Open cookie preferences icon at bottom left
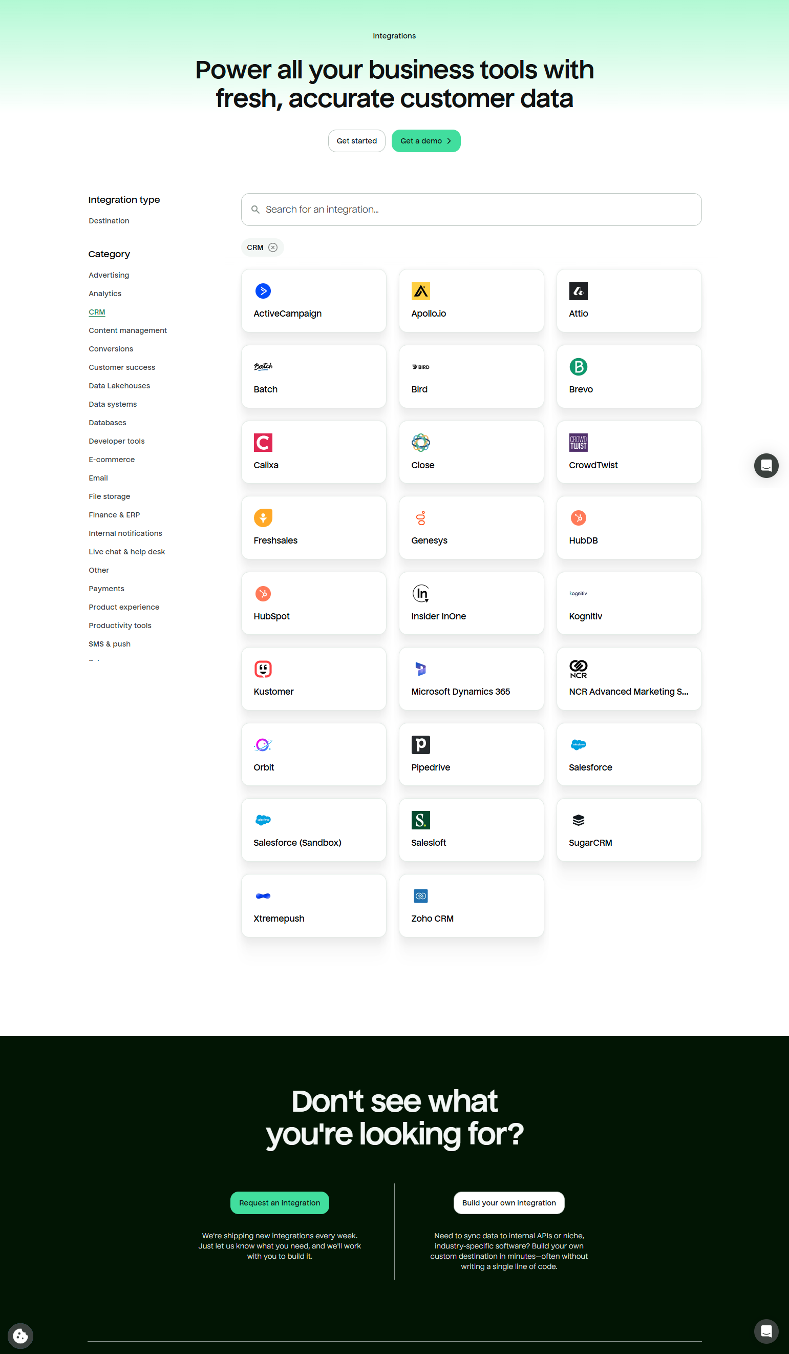 pos(20,1335)
